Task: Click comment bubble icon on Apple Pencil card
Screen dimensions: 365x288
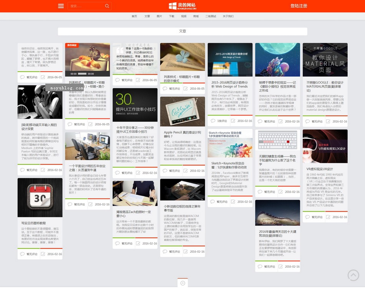Action: tap(165, 171)
